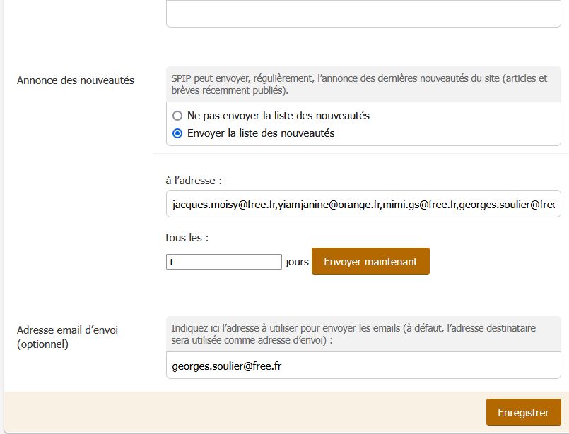
Task: Click the 'Indiquez ici l'adresse à utiliser' explanation
Action: [x=353, y=334]
